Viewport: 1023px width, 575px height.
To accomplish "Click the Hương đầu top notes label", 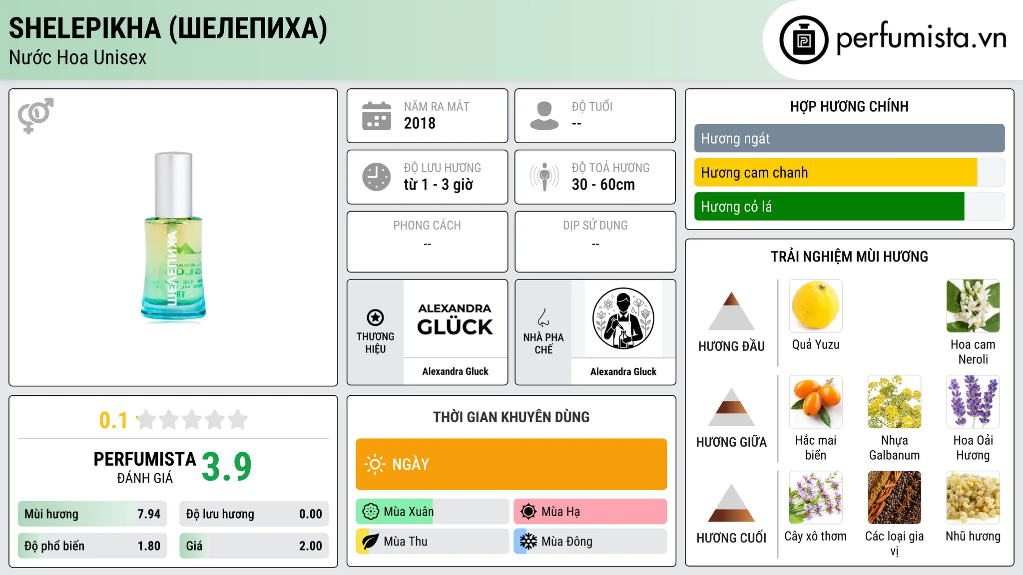I will click(x=731, y=346).
